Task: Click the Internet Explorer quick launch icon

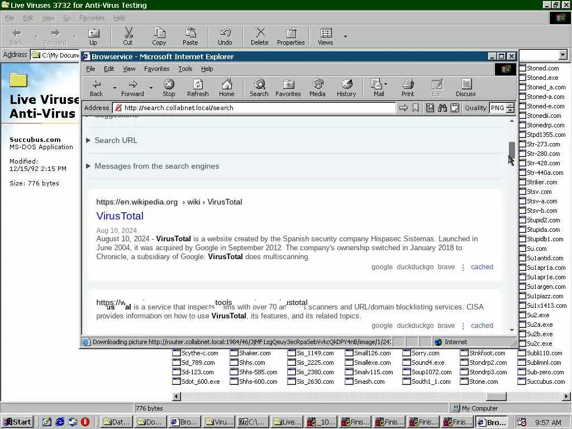Action: (59, 422)
